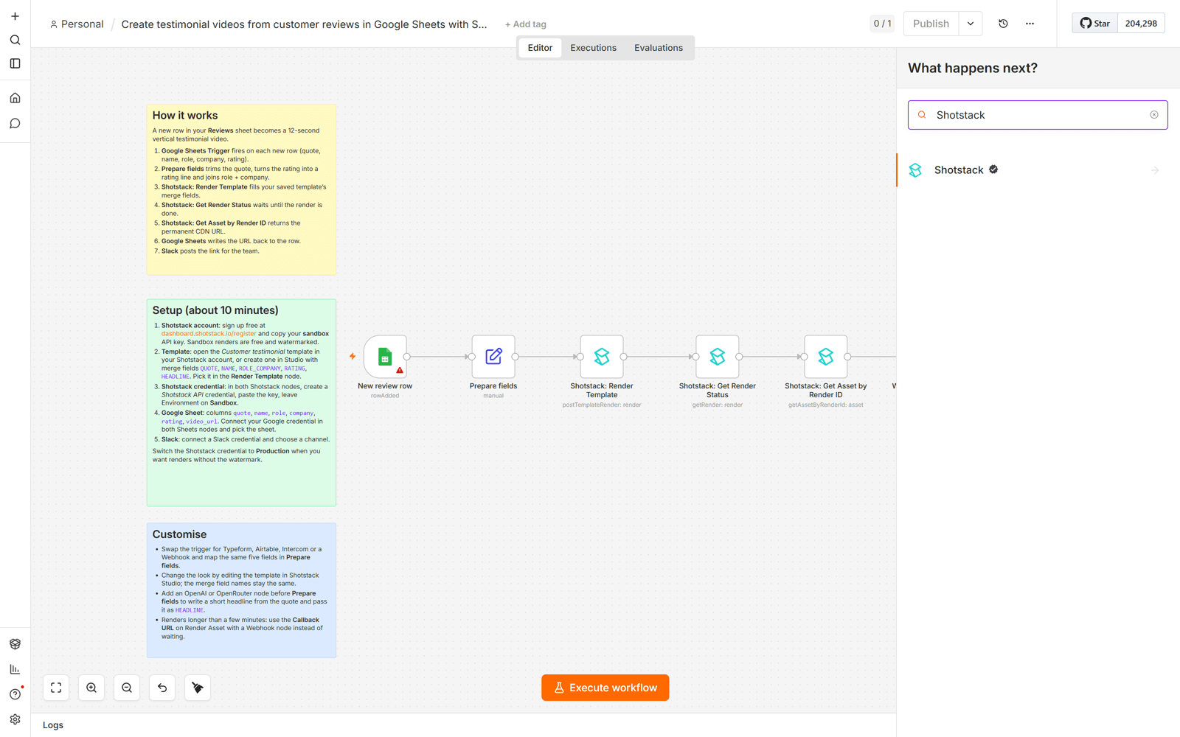Click the New review row output connector
The height and width of the screenshot is (737, 1180).
point(407,357)
